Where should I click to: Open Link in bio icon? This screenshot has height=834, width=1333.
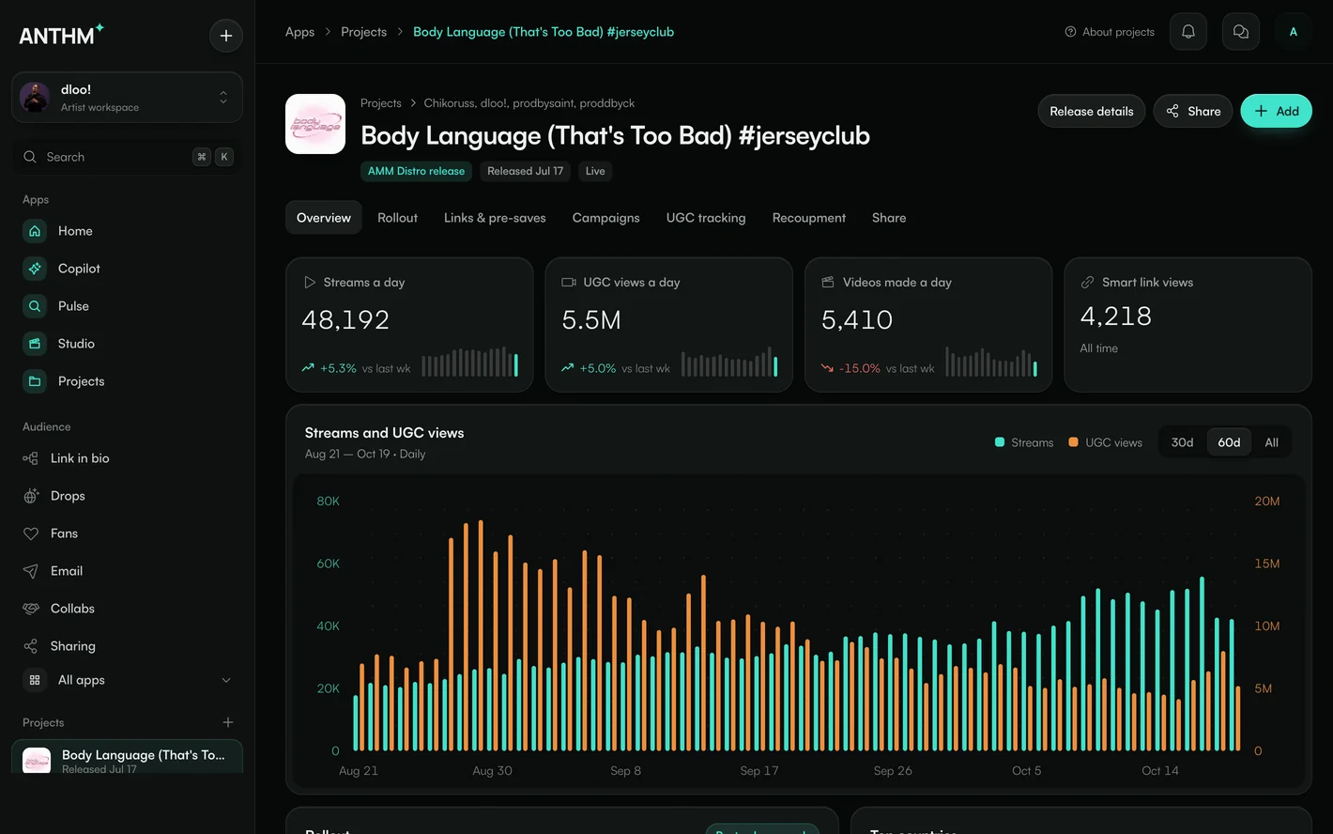(x=31, y=458)
